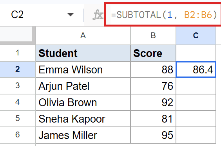Viewport: 221px width, 146px height.
Task: Click the score 92 cell
Action: pyautogui.click(x=153, y=102)
